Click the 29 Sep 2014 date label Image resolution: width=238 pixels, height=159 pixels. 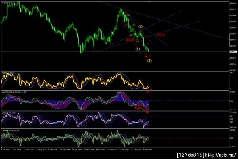click(65, 150)
